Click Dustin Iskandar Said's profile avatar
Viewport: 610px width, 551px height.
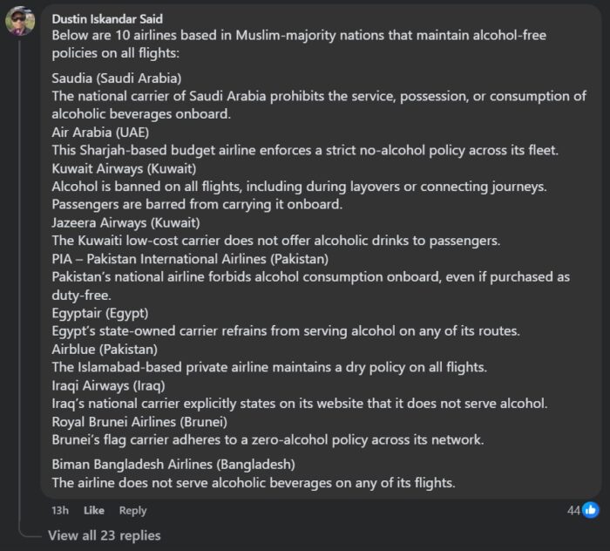pos(20,22)
